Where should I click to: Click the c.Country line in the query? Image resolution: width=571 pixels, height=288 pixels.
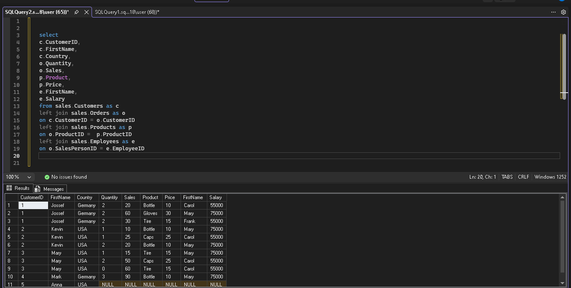pyautogui.click(x=55, y=56)
